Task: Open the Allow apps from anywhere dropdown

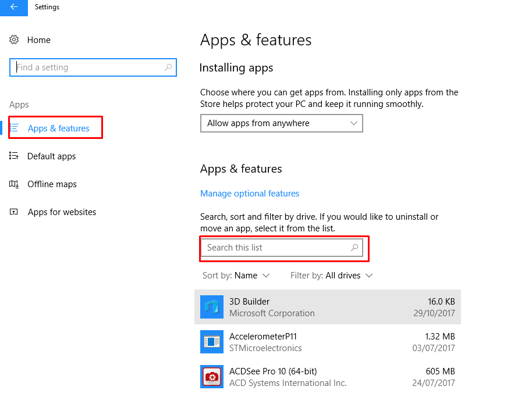Action: 282,123
